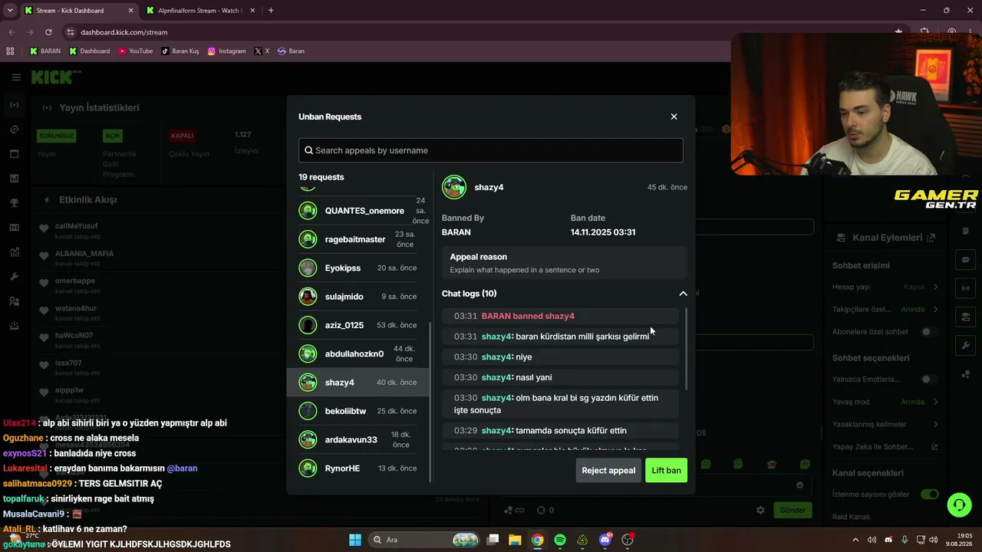Show hidden system tray icons
982x552 pixels.
855,540
